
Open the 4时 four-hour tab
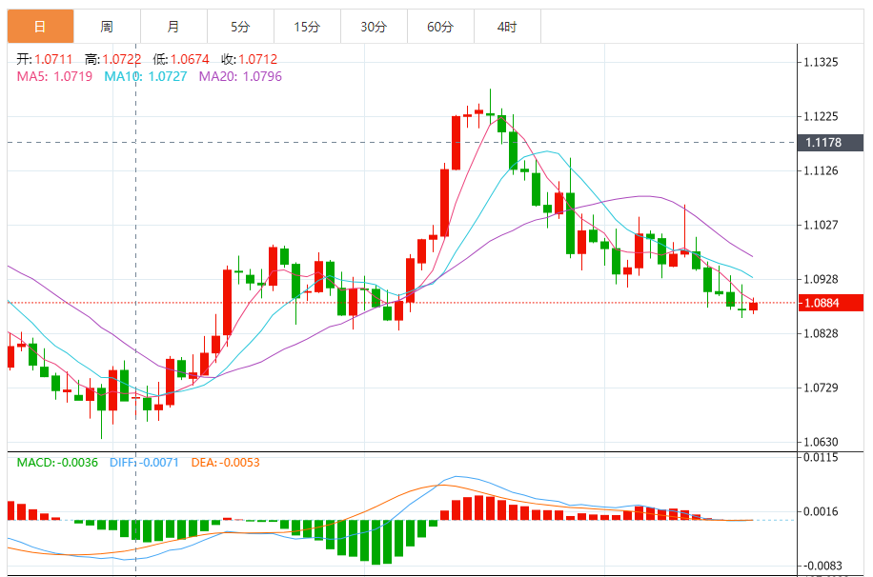click(508, 26)
